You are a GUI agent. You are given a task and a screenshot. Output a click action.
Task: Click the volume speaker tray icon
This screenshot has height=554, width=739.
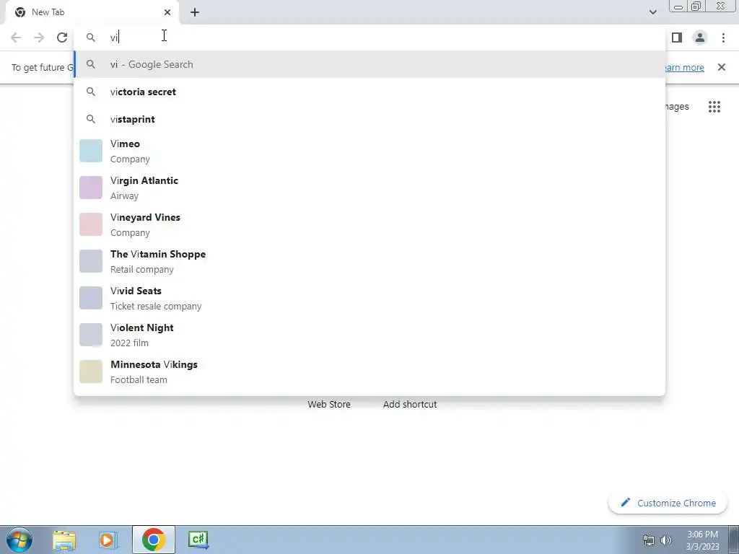click(666, 540)
